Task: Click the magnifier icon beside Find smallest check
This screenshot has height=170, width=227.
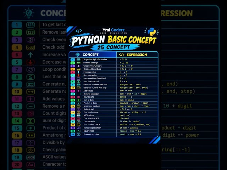Action: pos(78,125)
